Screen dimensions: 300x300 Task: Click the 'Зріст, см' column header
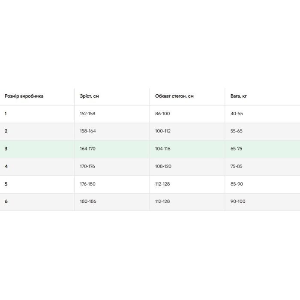(90, 96)
